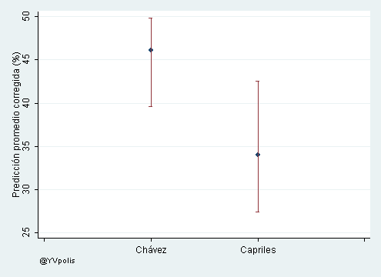
Task: Click the leftmost x-axis tick mark
Action: tap(44, 240)
